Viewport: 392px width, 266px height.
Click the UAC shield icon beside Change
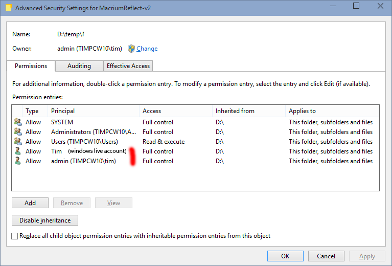[x=131, y=49]
